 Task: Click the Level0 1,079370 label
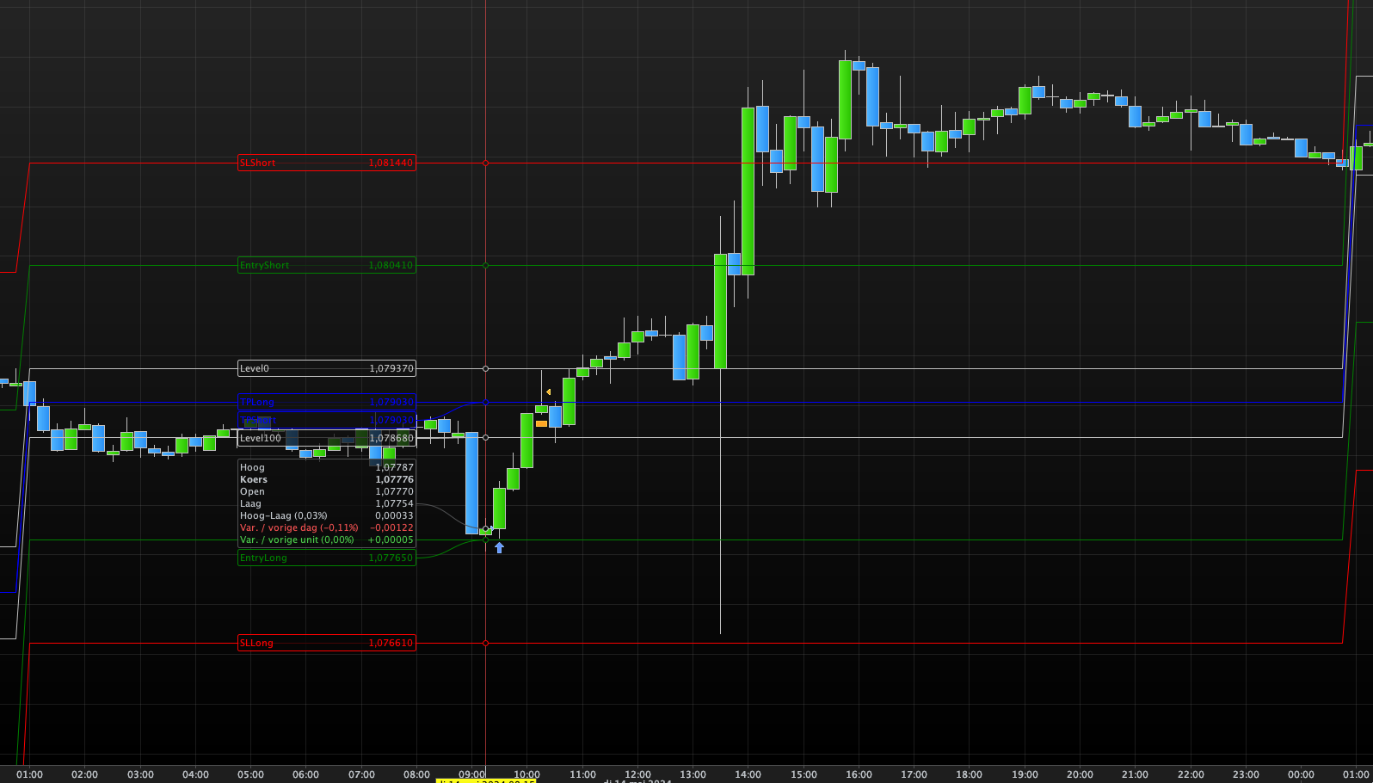327,368
